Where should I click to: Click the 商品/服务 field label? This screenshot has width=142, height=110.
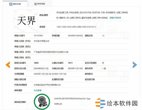coord(44,15)
